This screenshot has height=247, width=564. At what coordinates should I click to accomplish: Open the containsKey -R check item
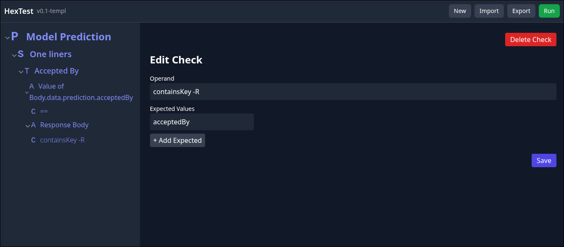pyautogui.click(x=62, y=140)
